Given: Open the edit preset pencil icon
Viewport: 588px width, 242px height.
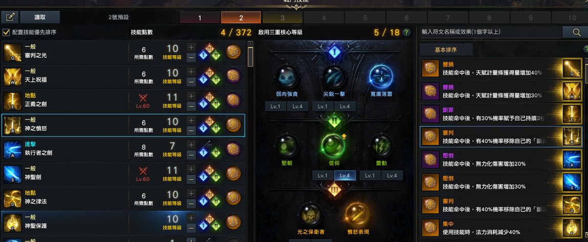Looking at the screenshot, I should (x=10, y=17).
